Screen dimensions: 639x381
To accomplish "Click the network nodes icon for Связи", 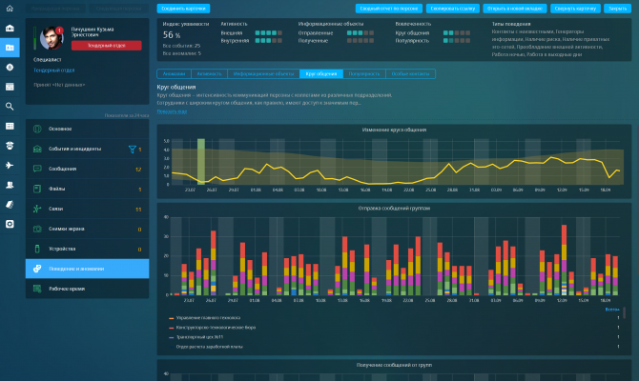I will coord(37,209).
